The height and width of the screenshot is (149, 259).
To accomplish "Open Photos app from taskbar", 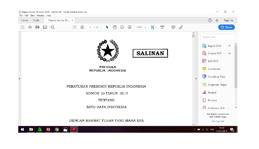I will pyautogui.click(x=65, y=130).
